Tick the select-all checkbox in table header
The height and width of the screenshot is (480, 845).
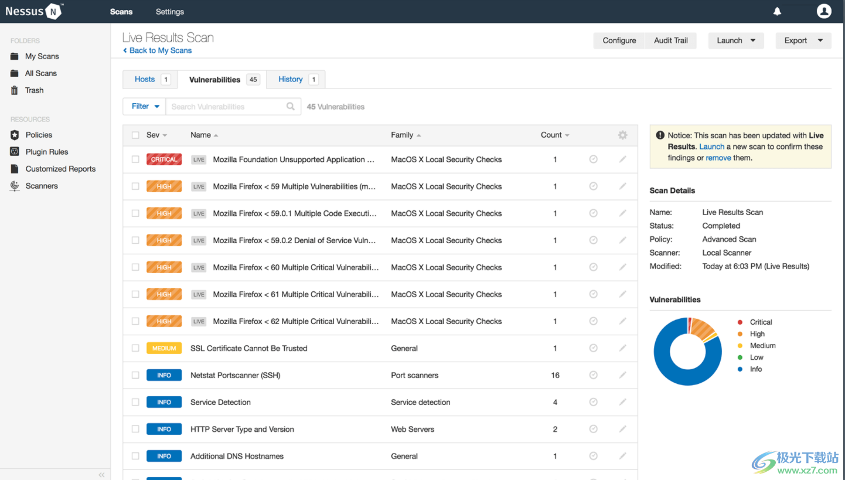135,135
